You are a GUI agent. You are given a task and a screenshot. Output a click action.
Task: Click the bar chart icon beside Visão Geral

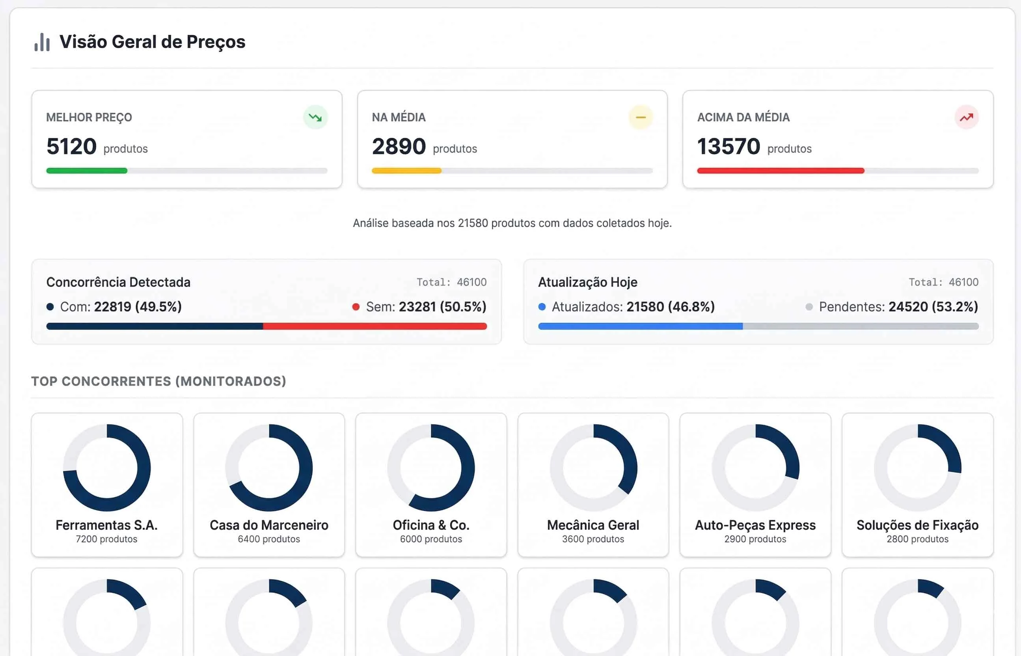[x=42, y=42]
